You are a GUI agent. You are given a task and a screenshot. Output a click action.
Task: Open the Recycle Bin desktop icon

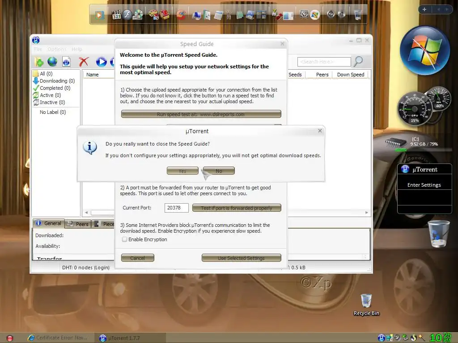[x=366, y=304]
